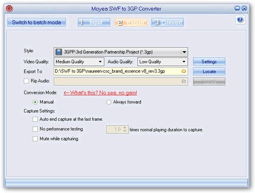Image resolution: width=255 pixels, height=193 pixels.
Task: Click Locate next to Export To
Action: 209,71
